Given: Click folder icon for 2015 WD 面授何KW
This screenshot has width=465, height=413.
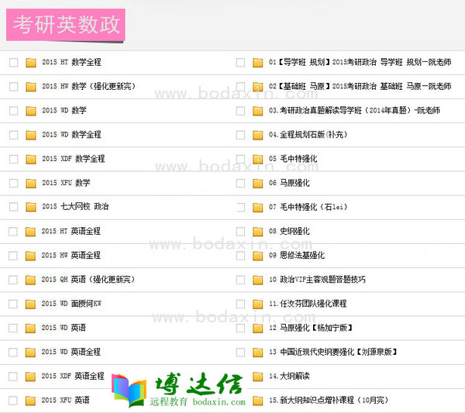Looking at the screenshot, I should [x=30, y=304].
